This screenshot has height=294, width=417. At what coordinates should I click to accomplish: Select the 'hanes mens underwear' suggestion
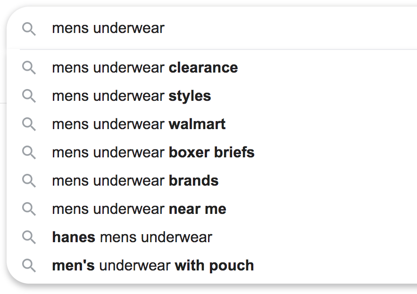click(132, 237)
